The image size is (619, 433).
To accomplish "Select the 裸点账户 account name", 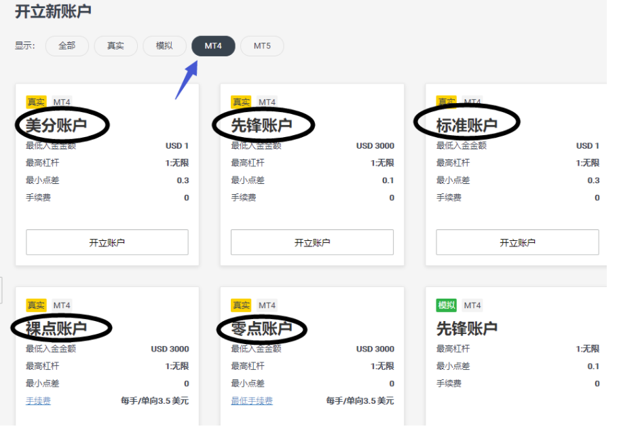I will point(56,328).
